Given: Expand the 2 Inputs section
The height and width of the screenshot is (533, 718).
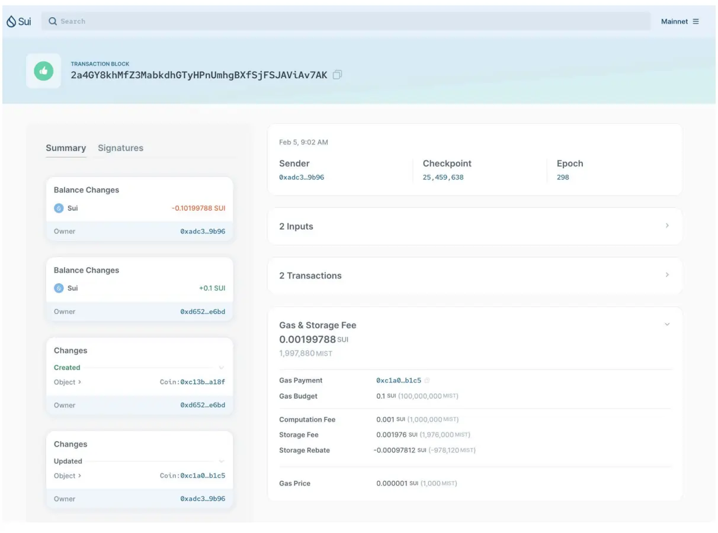Looking at the screenshot, I should click(475, 226).
